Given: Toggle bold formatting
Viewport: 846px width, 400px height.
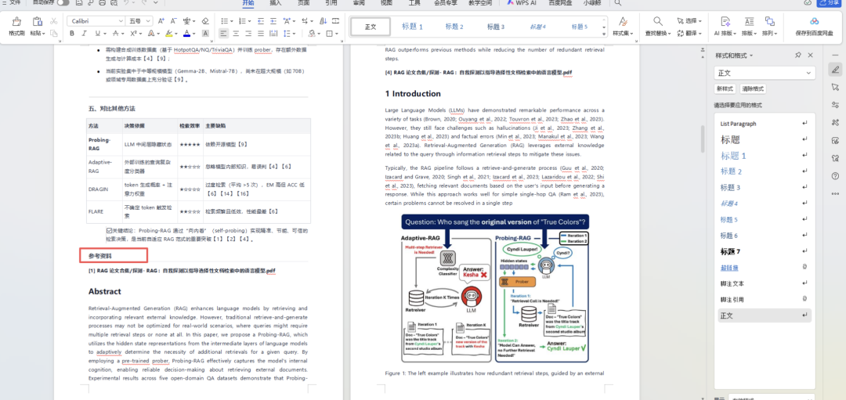Looking at the screenshot, I should point(72,34).
